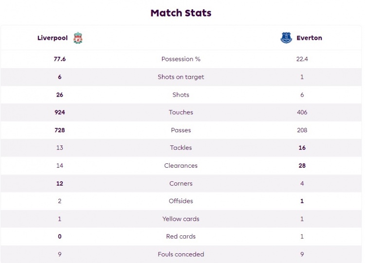
Task: Select the Touches stat label
Action: click(x=181, y=112)
